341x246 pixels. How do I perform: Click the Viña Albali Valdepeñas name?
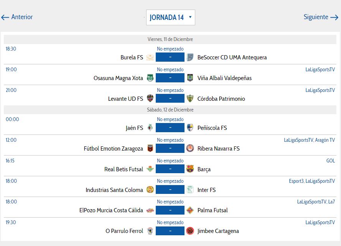click(x=224, y=78)
